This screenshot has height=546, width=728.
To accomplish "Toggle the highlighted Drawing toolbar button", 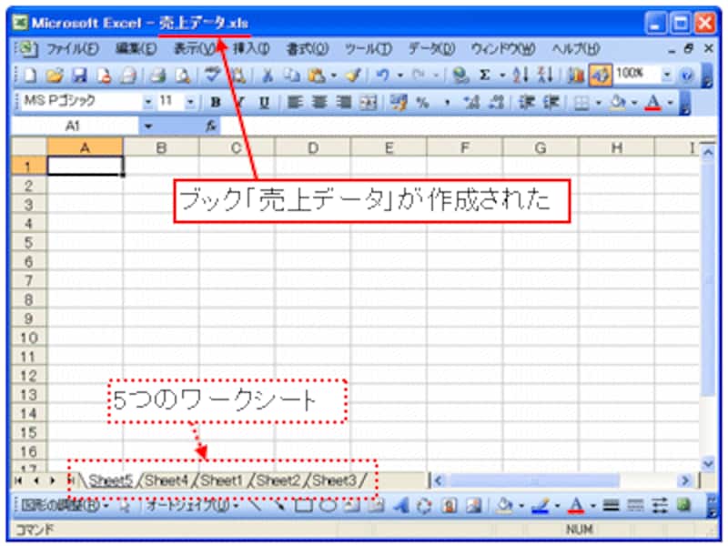I will (601, 76).
